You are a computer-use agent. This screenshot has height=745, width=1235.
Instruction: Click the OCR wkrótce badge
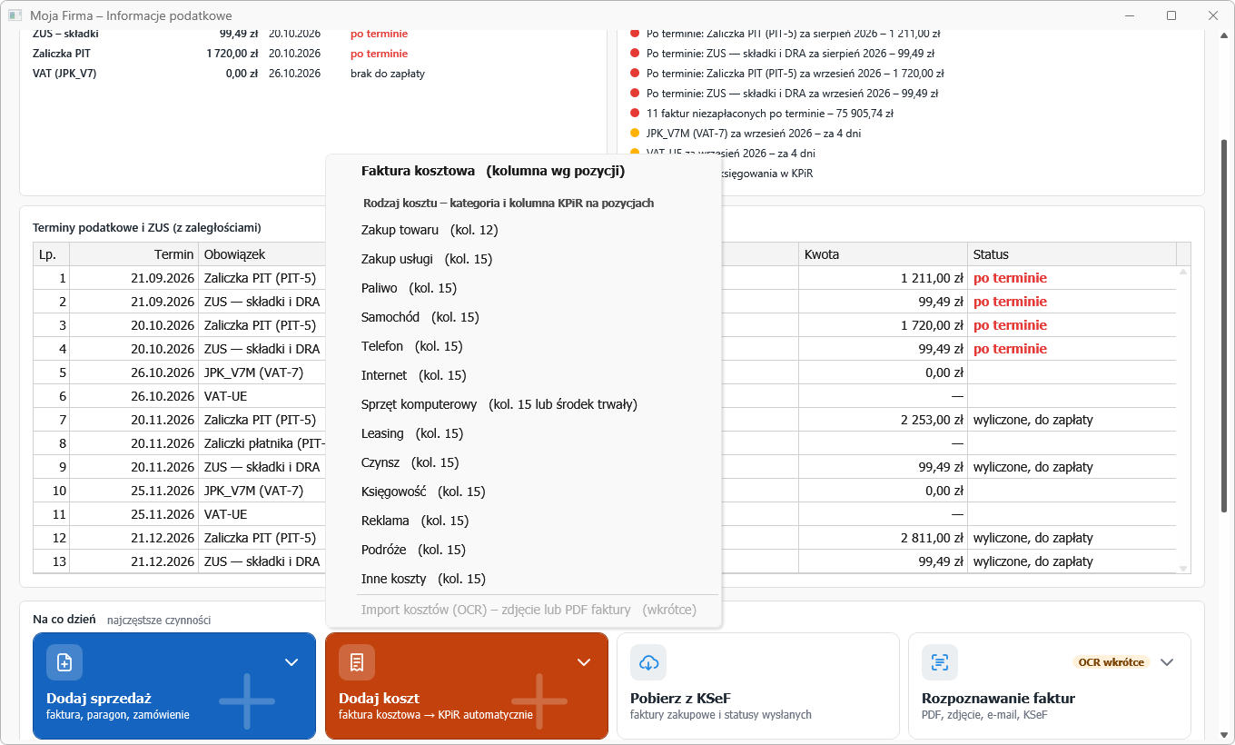click(x=1111, y=662)
